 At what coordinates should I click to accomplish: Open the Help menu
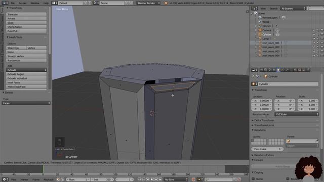(x=46, y=3)
